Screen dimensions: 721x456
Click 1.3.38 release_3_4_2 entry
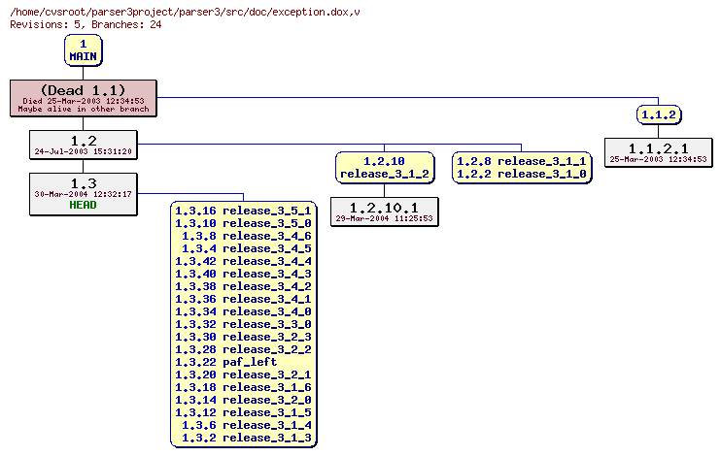[x=243, y=286]
